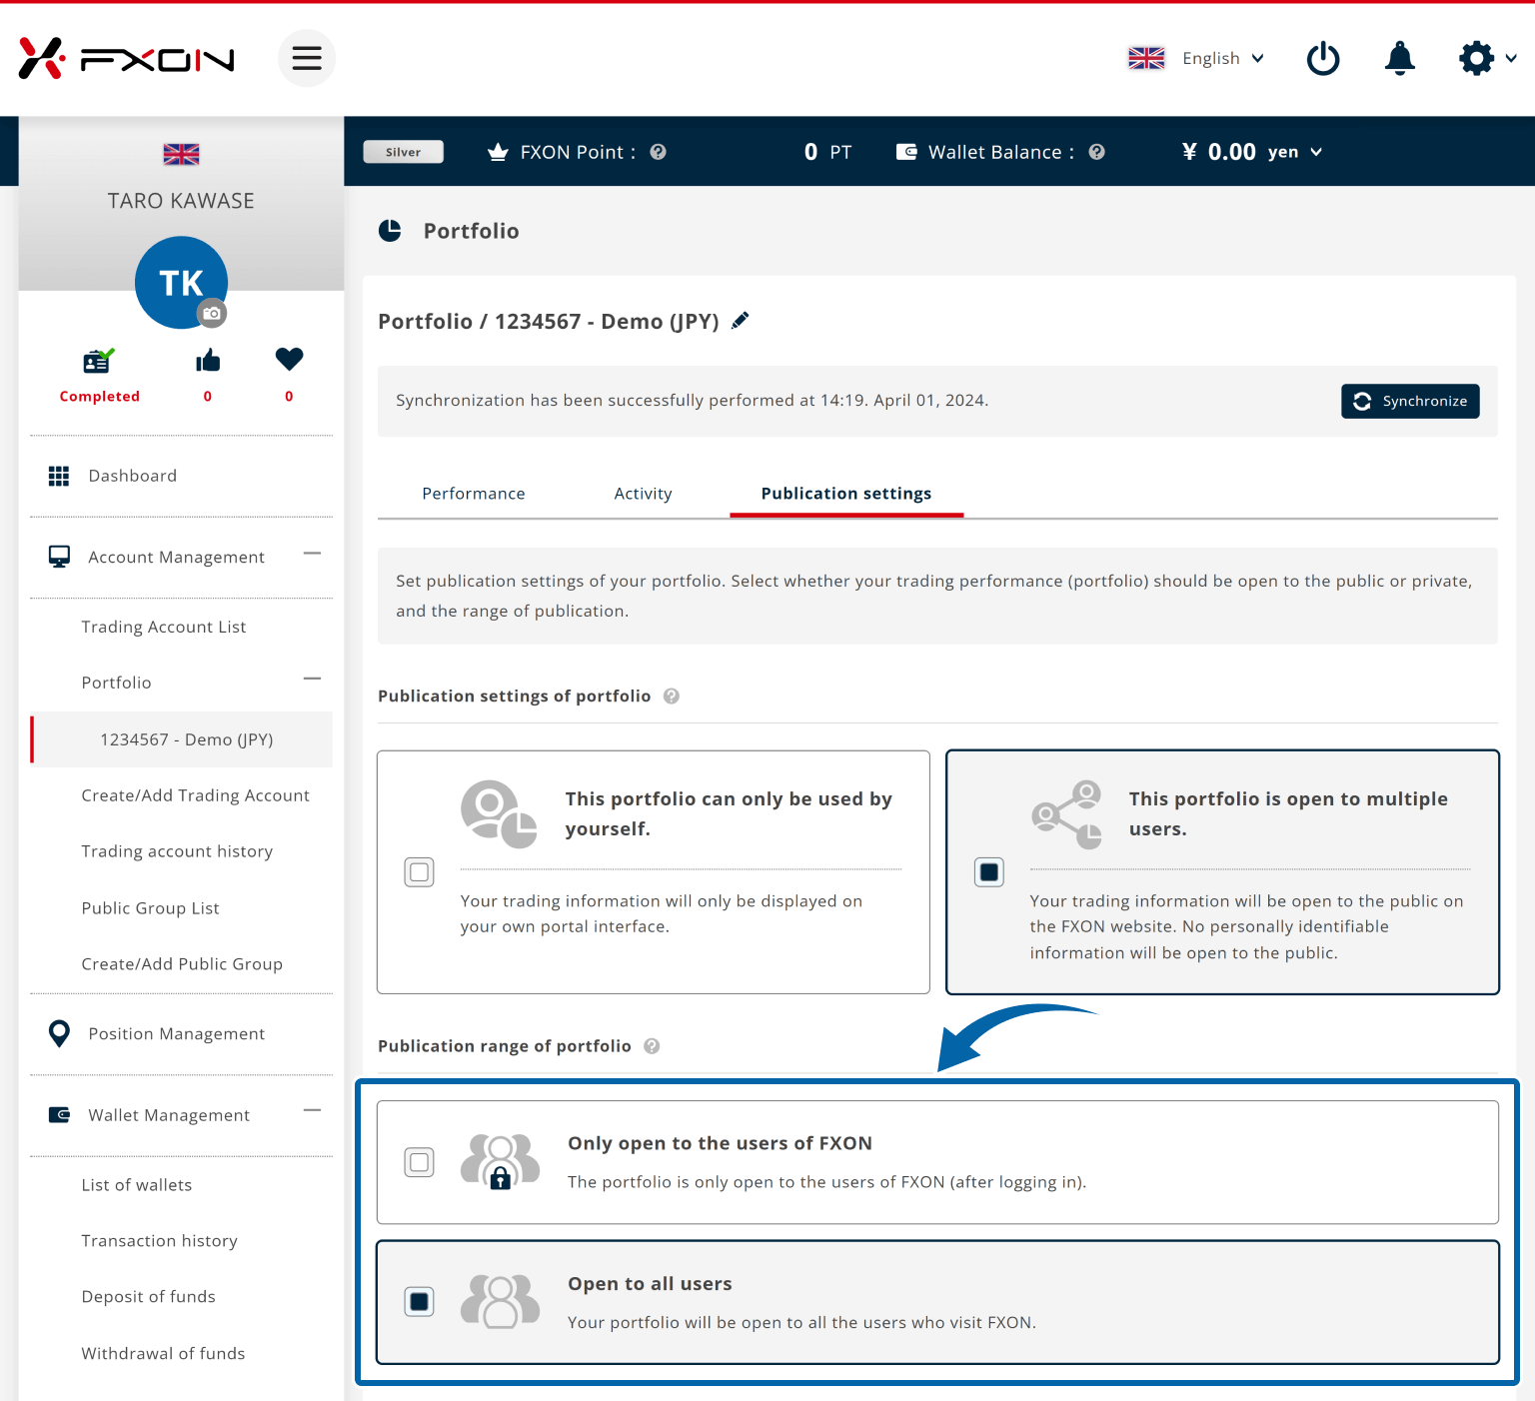Toggle 'open to multiple users' checkbox

tap(989, 872)
